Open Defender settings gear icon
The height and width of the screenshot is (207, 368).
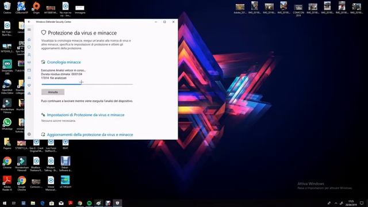pos(29,134)
